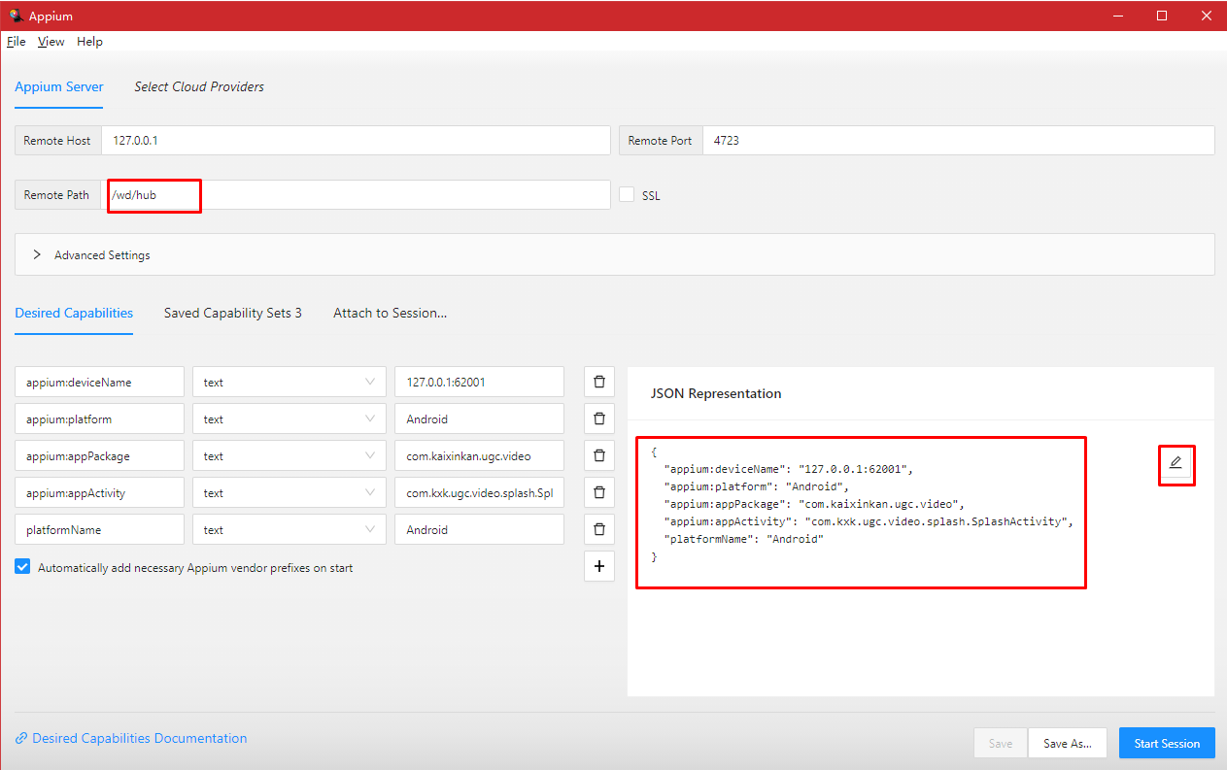Open type dropdown for appium:deviceName
The height and width of the screenshot is (770, 1227).
point(289,382)
